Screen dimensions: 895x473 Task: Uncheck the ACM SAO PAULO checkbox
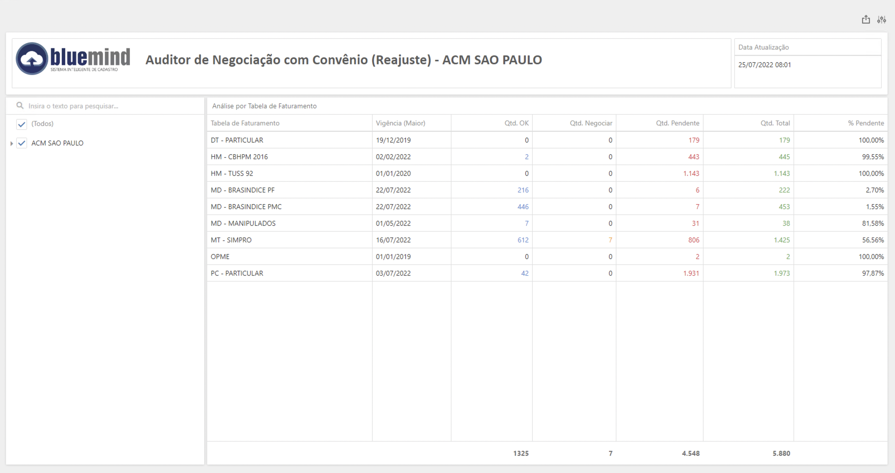[x=22, y=143]
